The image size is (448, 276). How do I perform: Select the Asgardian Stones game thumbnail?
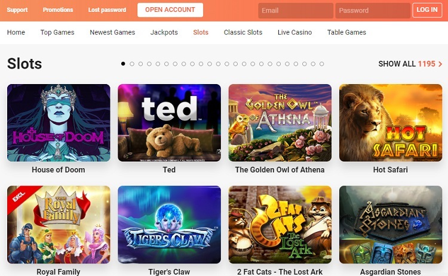(x=391, y=225)
